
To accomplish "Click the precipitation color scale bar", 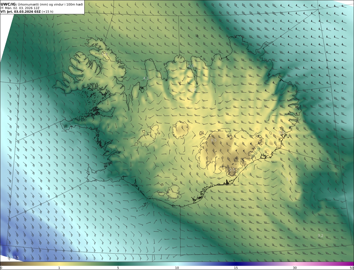I will pyautogui.click(x=177, y=264).
